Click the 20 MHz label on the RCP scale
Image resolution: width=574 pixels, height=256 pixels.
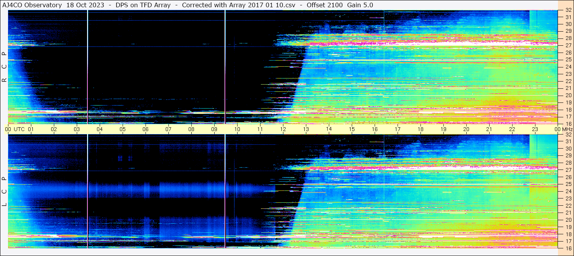pos(568,95)
